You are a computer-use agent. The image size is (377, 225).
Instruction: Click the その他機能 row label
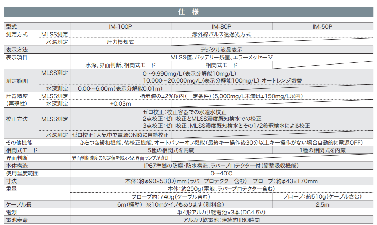19,142
